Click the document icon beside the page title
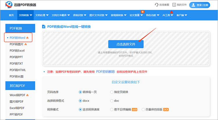 pos(44,26)
